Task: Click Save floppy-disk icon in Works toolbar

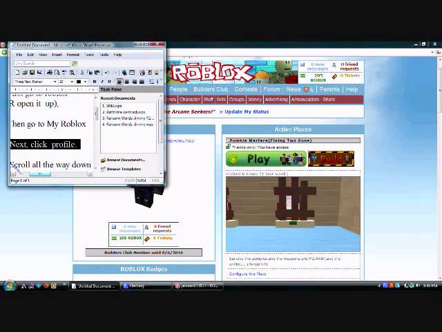Action: [x=32, y=73]
